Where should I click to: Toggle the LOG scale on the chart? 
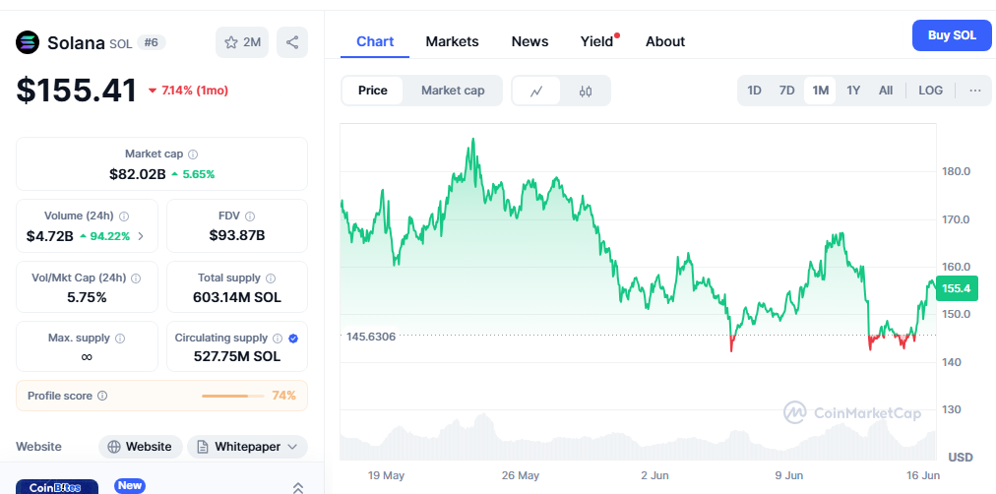click(930, 91)
